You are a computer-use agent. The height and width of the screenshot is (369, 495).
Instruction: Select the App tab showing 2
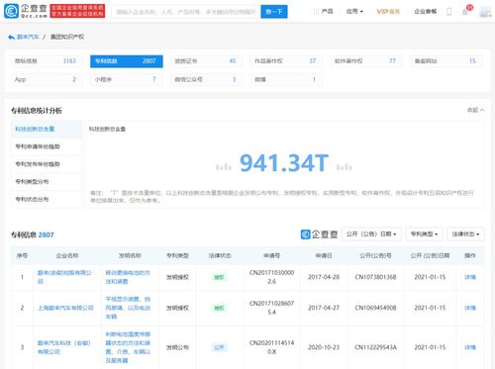point(46,79)
